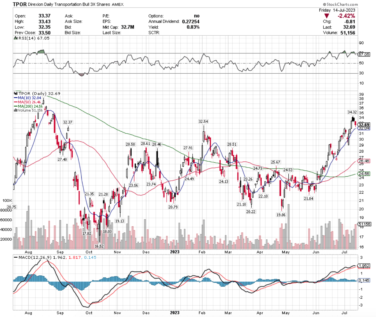
Task: Click the TPOR ticker symbol title
Action: tap(20, 4)
